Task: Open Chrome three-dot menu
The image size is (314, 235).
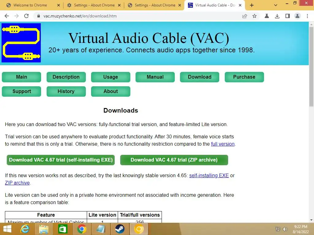Action: click(307, 16)
